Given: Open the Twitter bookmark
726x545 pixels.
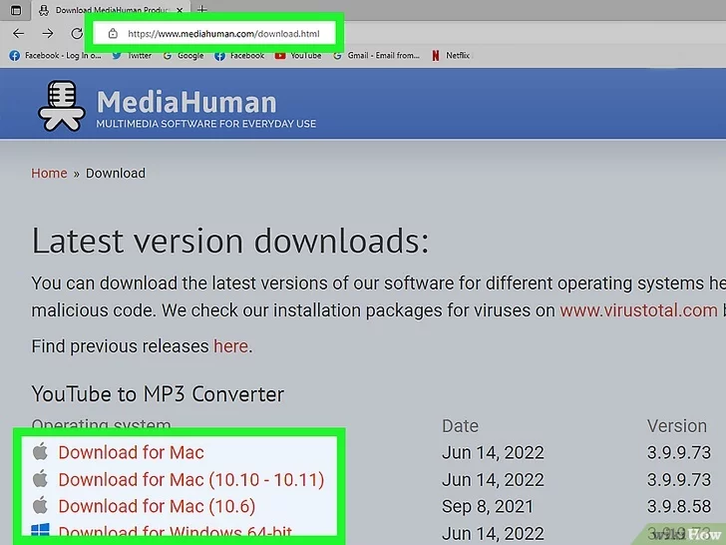Looking at the screenshot, I should pyautogui.click(x=132, y=56).
